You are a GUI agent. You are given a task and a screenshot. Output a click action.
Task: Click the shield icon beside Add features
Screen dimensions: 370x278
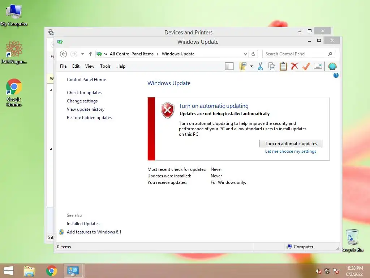tap(61, 232)
